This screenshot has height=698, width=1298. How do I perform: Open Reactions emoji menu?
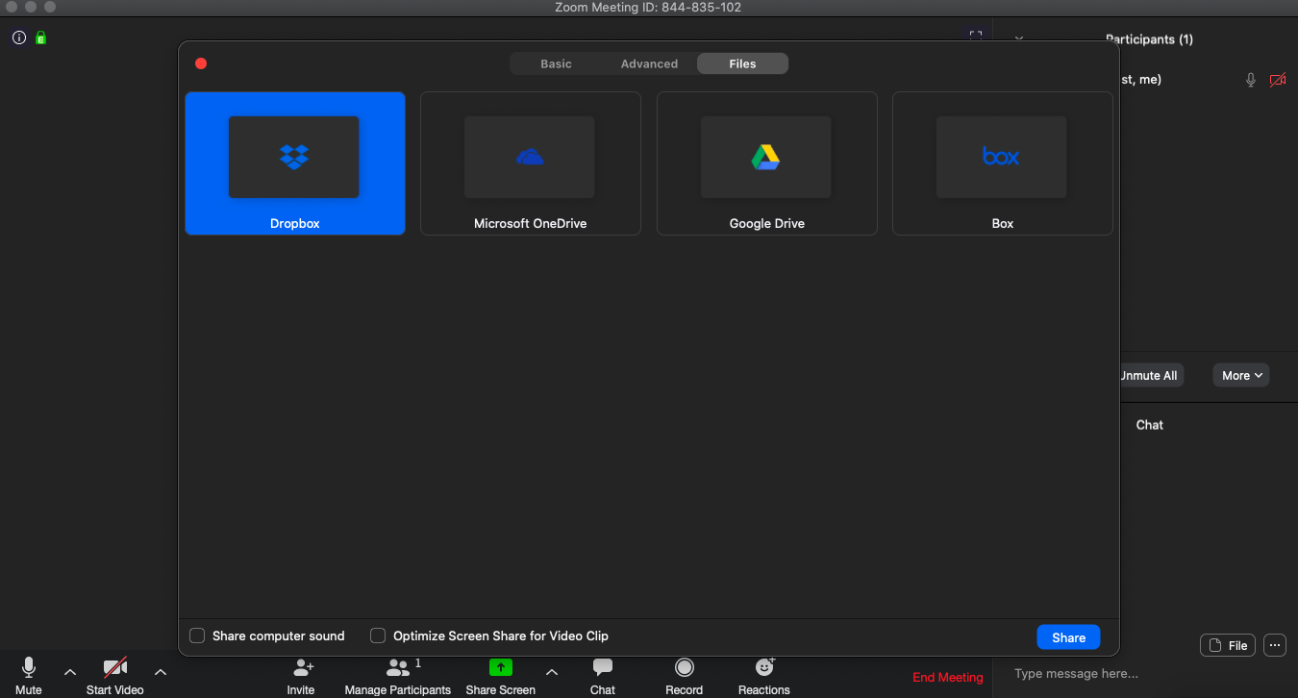pos(764,675)
